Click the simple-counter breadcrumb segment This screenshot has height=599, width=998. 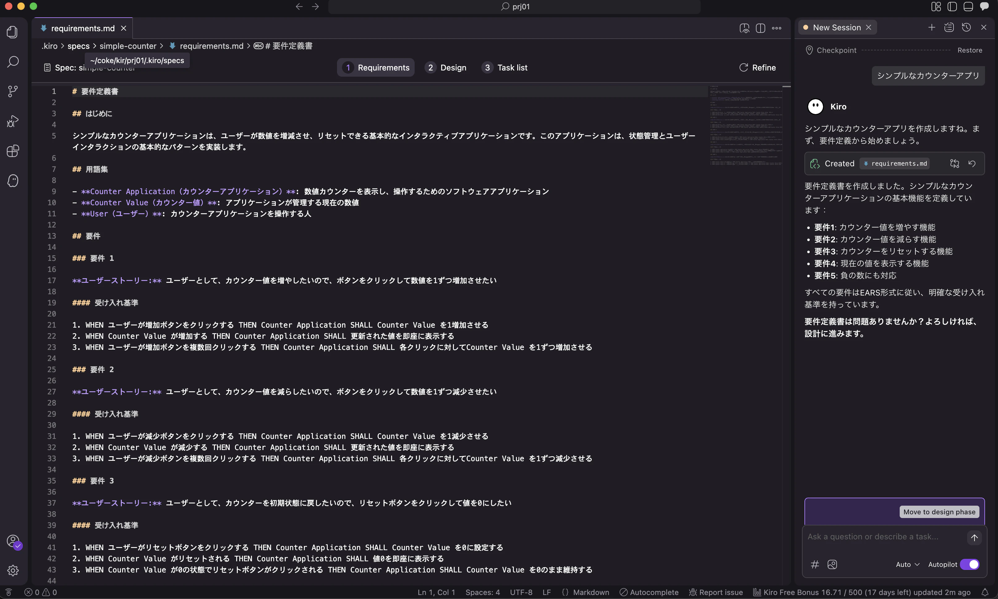[128, 46]
